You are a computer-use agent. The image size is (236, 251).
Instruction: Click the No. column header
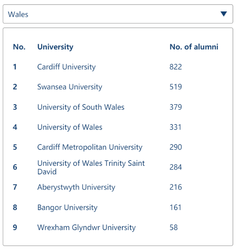click(19, 47)
